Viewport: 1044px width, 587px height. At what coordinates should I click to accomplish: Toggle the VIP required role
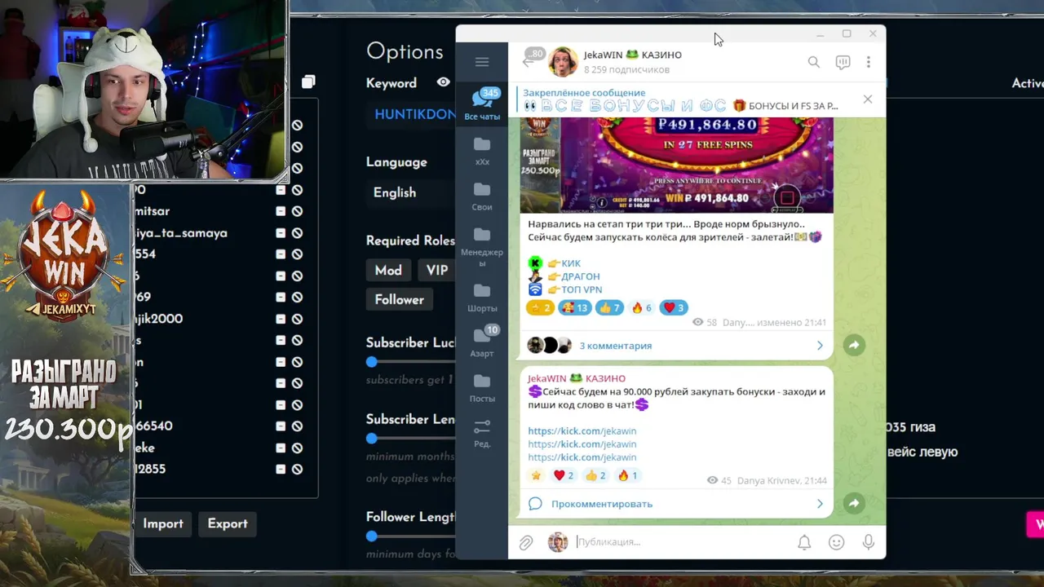pyautogui.click(x=437, y=270)
